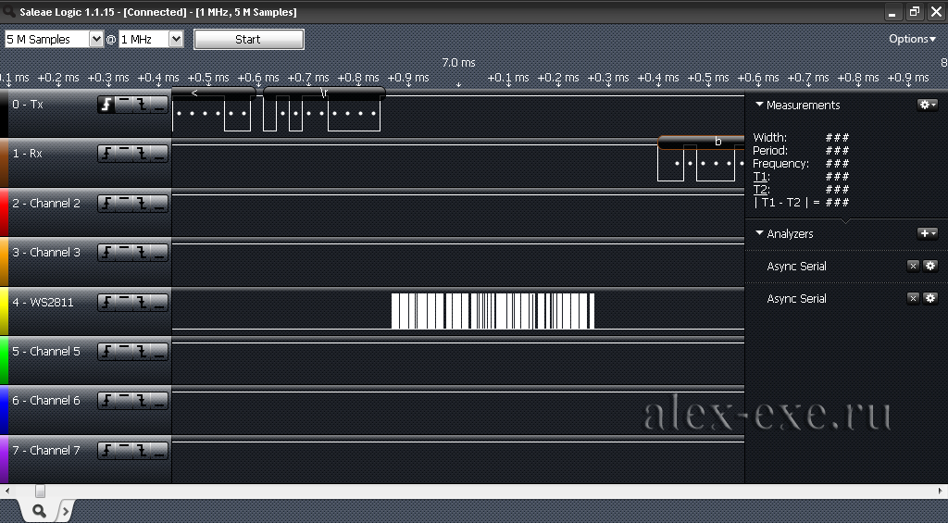Viewport: 948px width, 523px height.
Task: Toggle high level trigger on Channel 2
Action: coord(124,204)
